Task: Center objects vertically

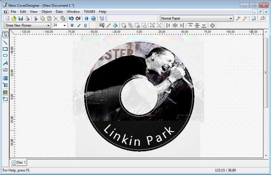Action: point(197,26)
